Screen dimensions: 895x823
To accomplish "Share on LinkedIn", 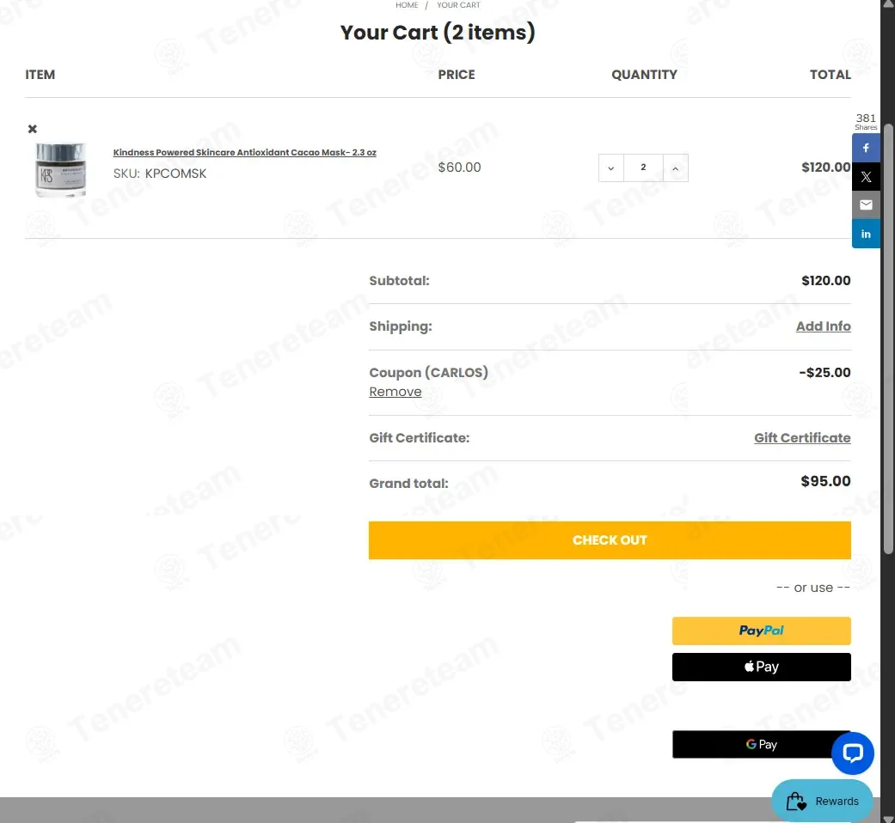I will (x=866, y=234).
